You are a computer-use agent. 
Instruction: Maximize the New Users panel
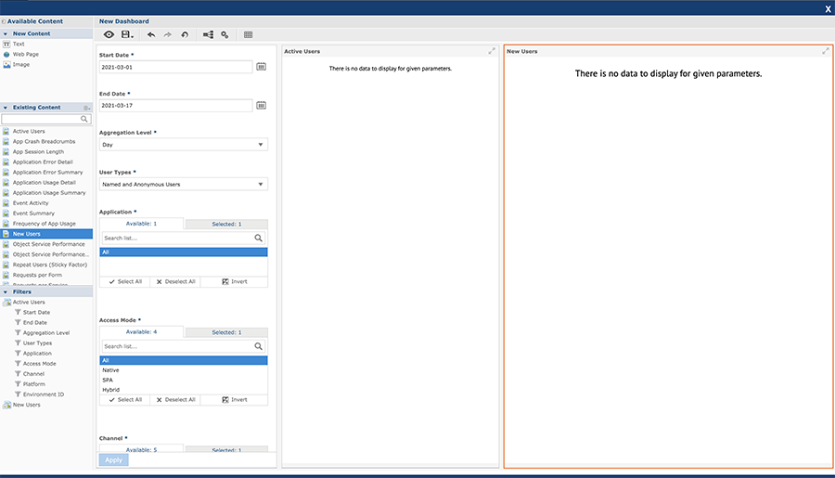[x=826, y=51]
